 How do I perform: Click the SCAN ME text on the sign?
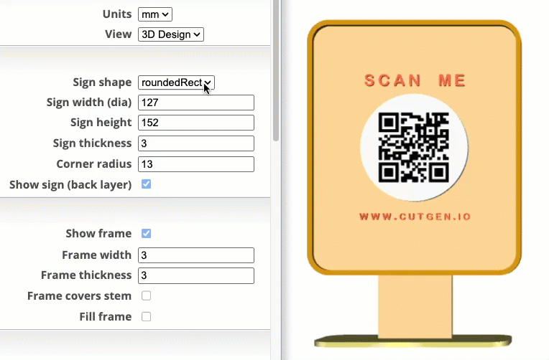[x=415, y=81]
